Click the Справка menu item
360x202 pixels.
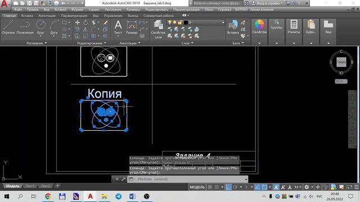coord(224,10)
